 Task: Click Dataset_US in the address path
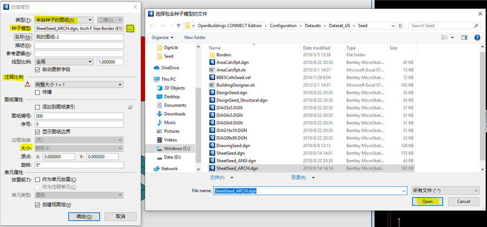pyautogui.click(x=340, y=26)
